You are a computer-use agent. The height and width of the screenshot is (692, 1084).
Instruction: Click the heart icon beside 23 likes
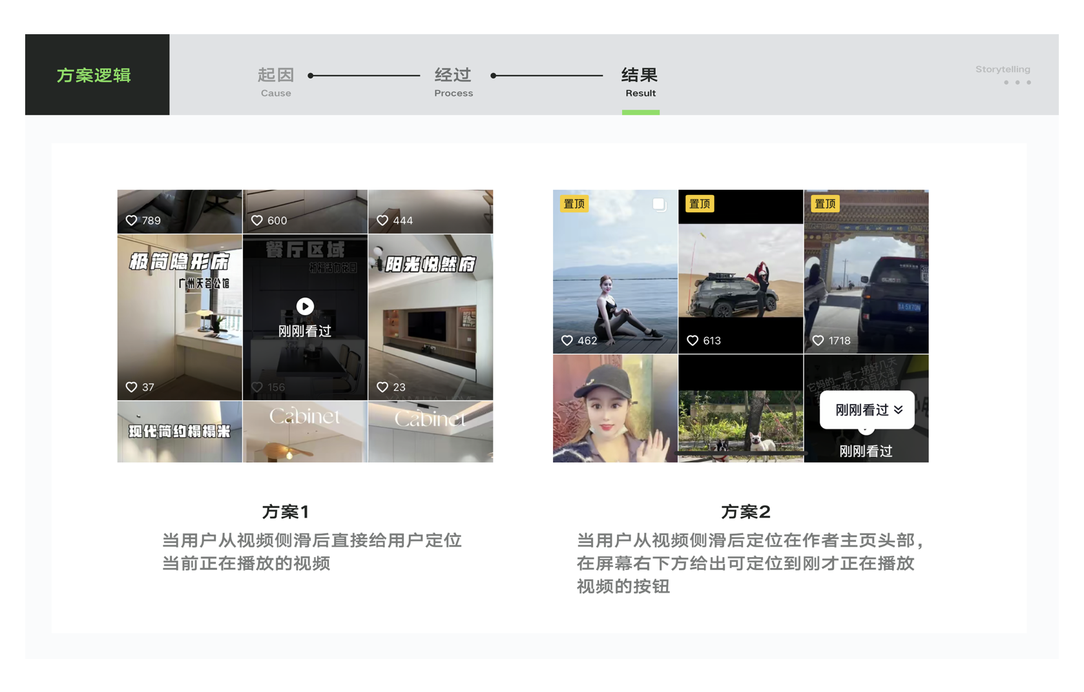point(382,387)
